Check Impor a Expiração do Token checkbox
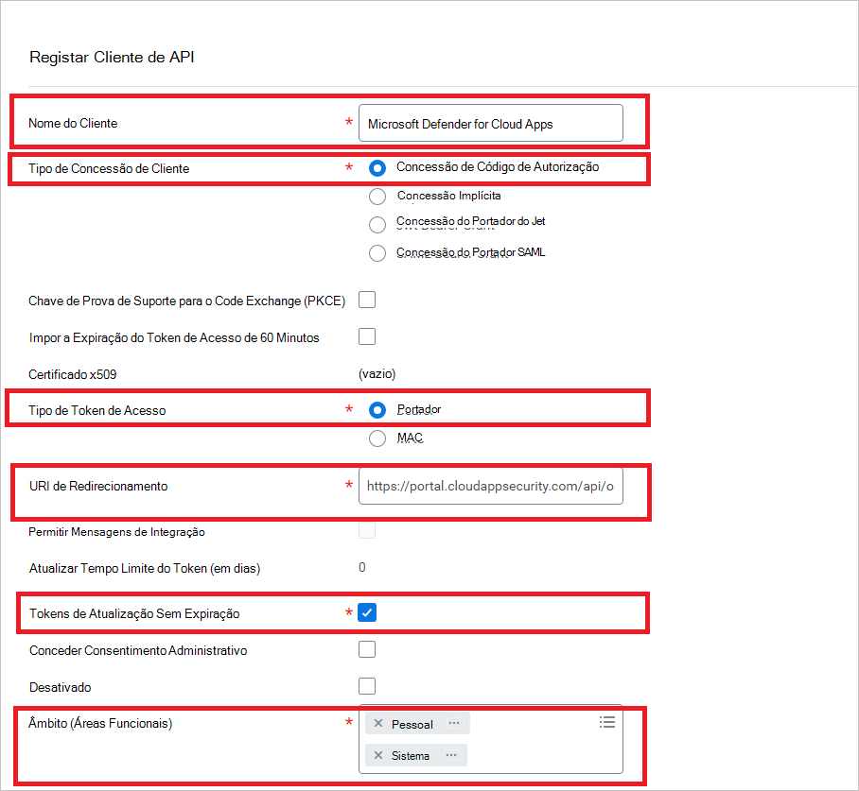 [x=366, y=336]
